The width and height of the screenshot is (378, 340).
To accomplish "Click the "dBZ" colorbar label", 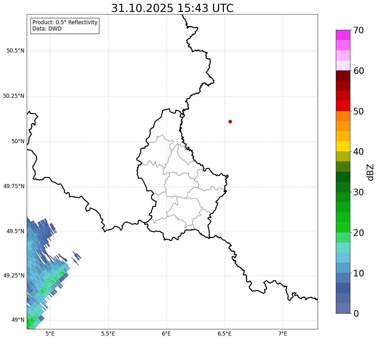I will (370, 172).
